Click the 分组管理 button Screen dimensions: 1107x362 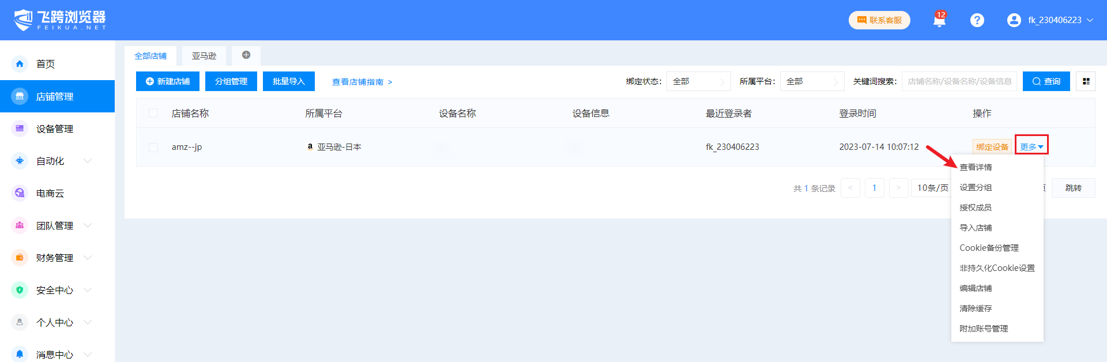pyautogui.click(x=231, y=81)
